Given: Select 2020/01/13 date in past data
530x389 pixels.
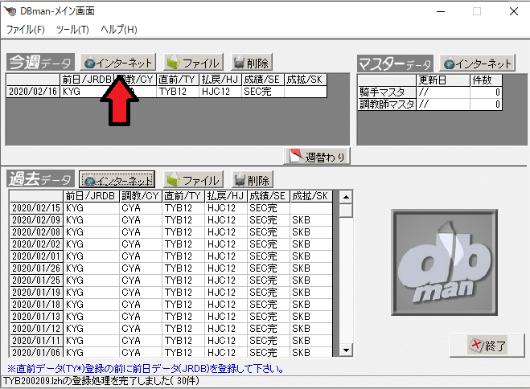Looking at the screenshot, I should click(x=36, y=317).
